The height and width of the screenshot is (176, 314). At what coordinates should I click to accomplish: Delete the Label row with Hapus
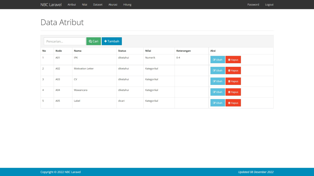[x=233, y=103]
